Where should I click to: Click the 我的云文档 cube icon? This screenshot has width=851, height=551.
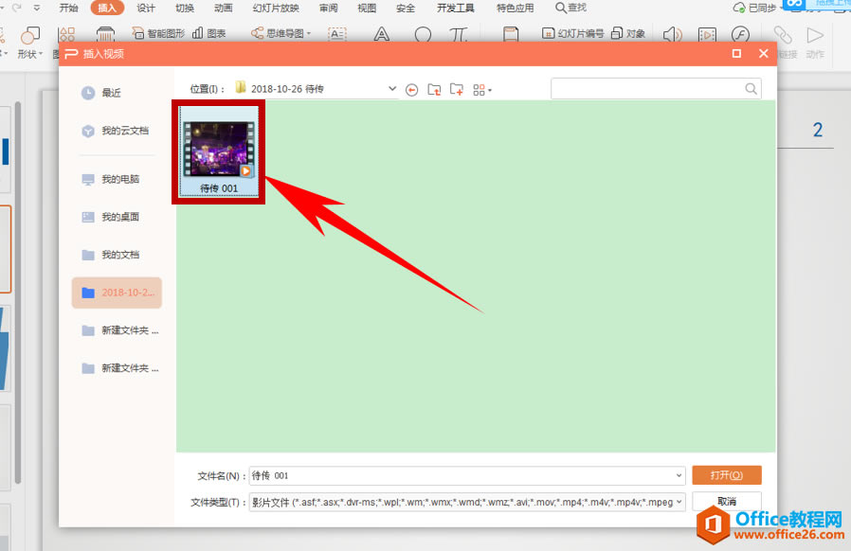point(88,132)
